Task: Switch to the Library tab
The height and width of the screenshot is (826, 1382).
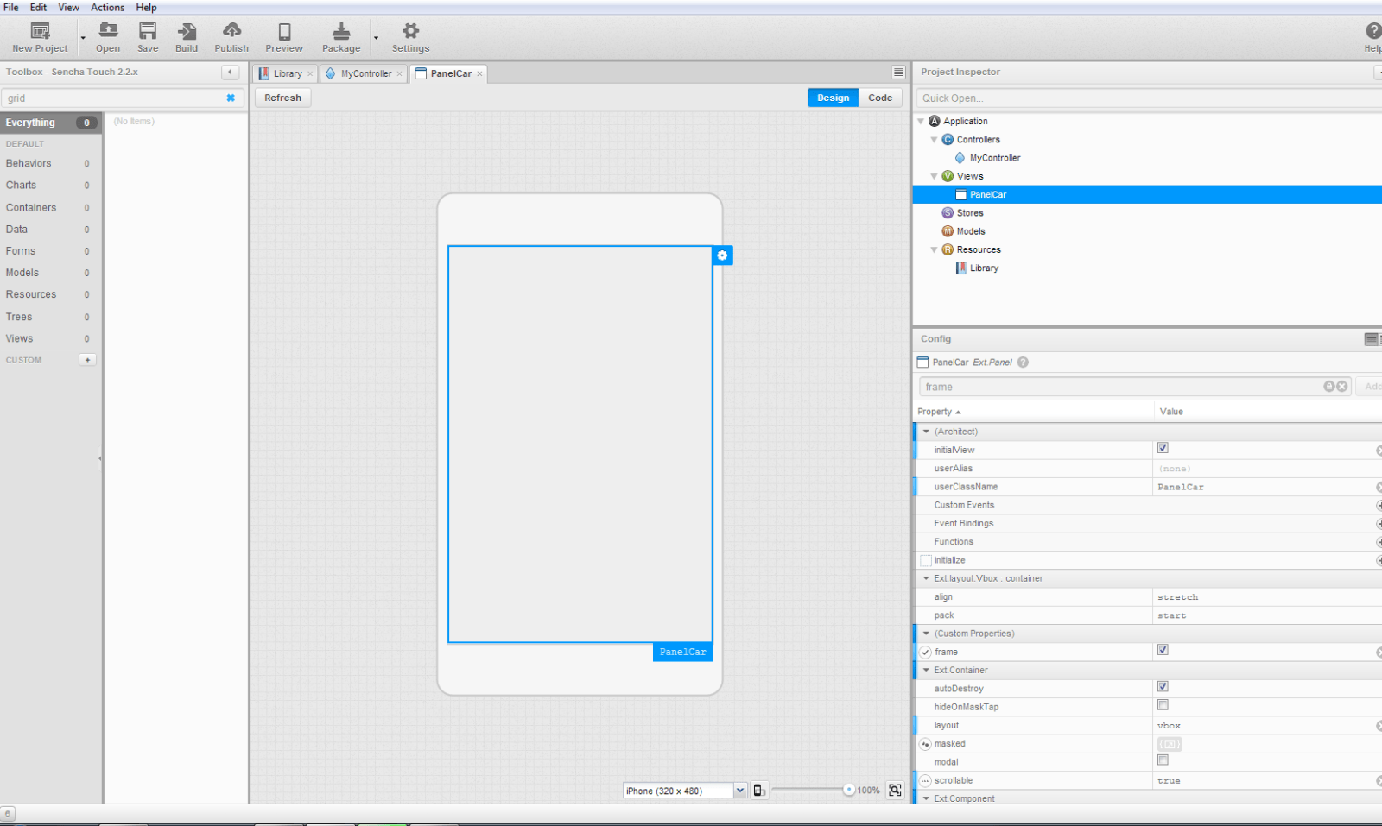Action: click(286, 74)
